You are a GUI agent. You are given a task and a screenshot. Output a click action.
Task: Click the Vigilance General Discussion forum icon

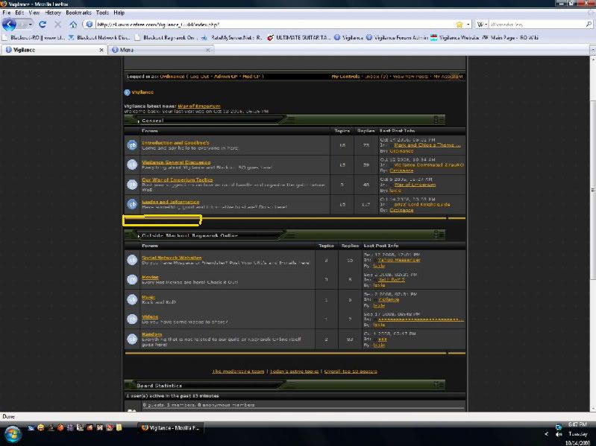[132, 165]
